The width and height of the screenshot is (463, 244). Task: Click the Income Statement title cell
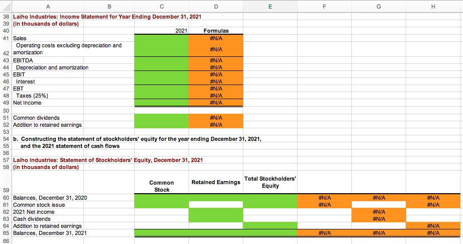click(x=107, y=17)
